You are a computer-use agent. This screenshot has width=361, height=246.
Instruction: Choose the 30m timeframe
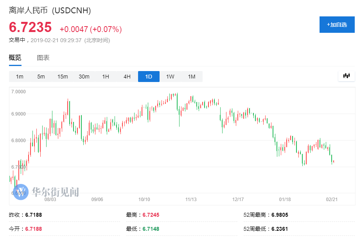click(84, 77)
